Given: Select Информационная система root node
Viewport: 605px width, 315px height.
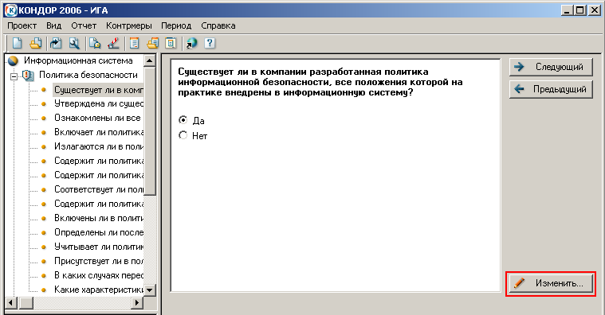Looking at the screenshot, I should [x=78, y=60].
